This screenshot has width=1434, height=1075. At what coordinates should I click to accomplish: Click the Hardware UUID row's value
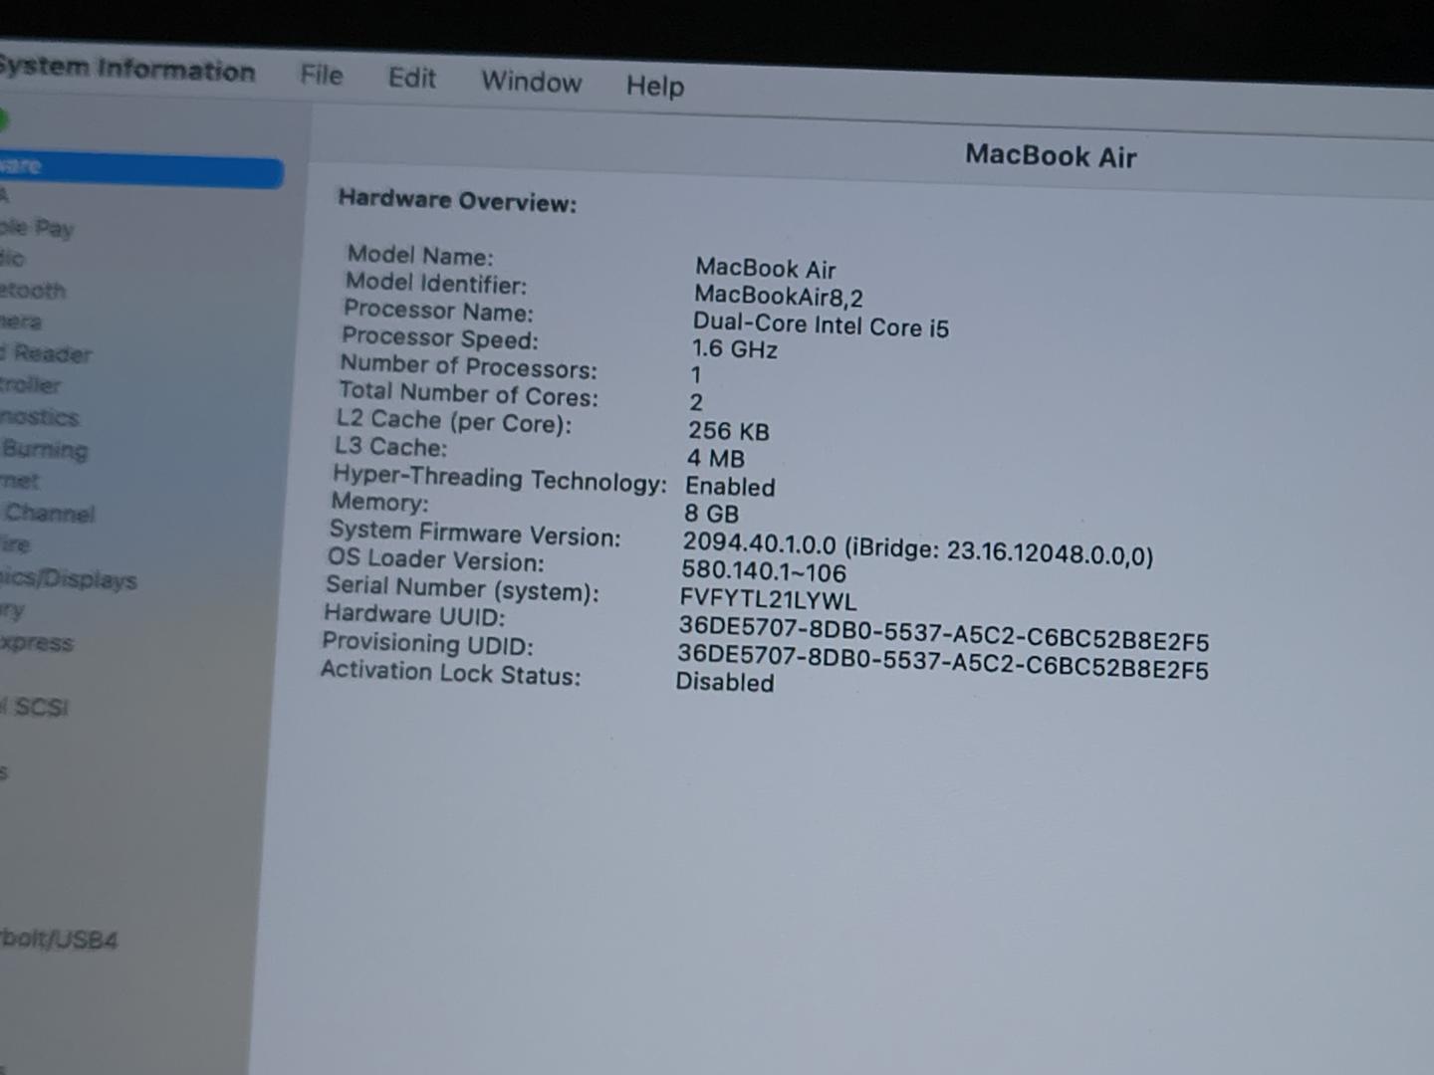944,633
